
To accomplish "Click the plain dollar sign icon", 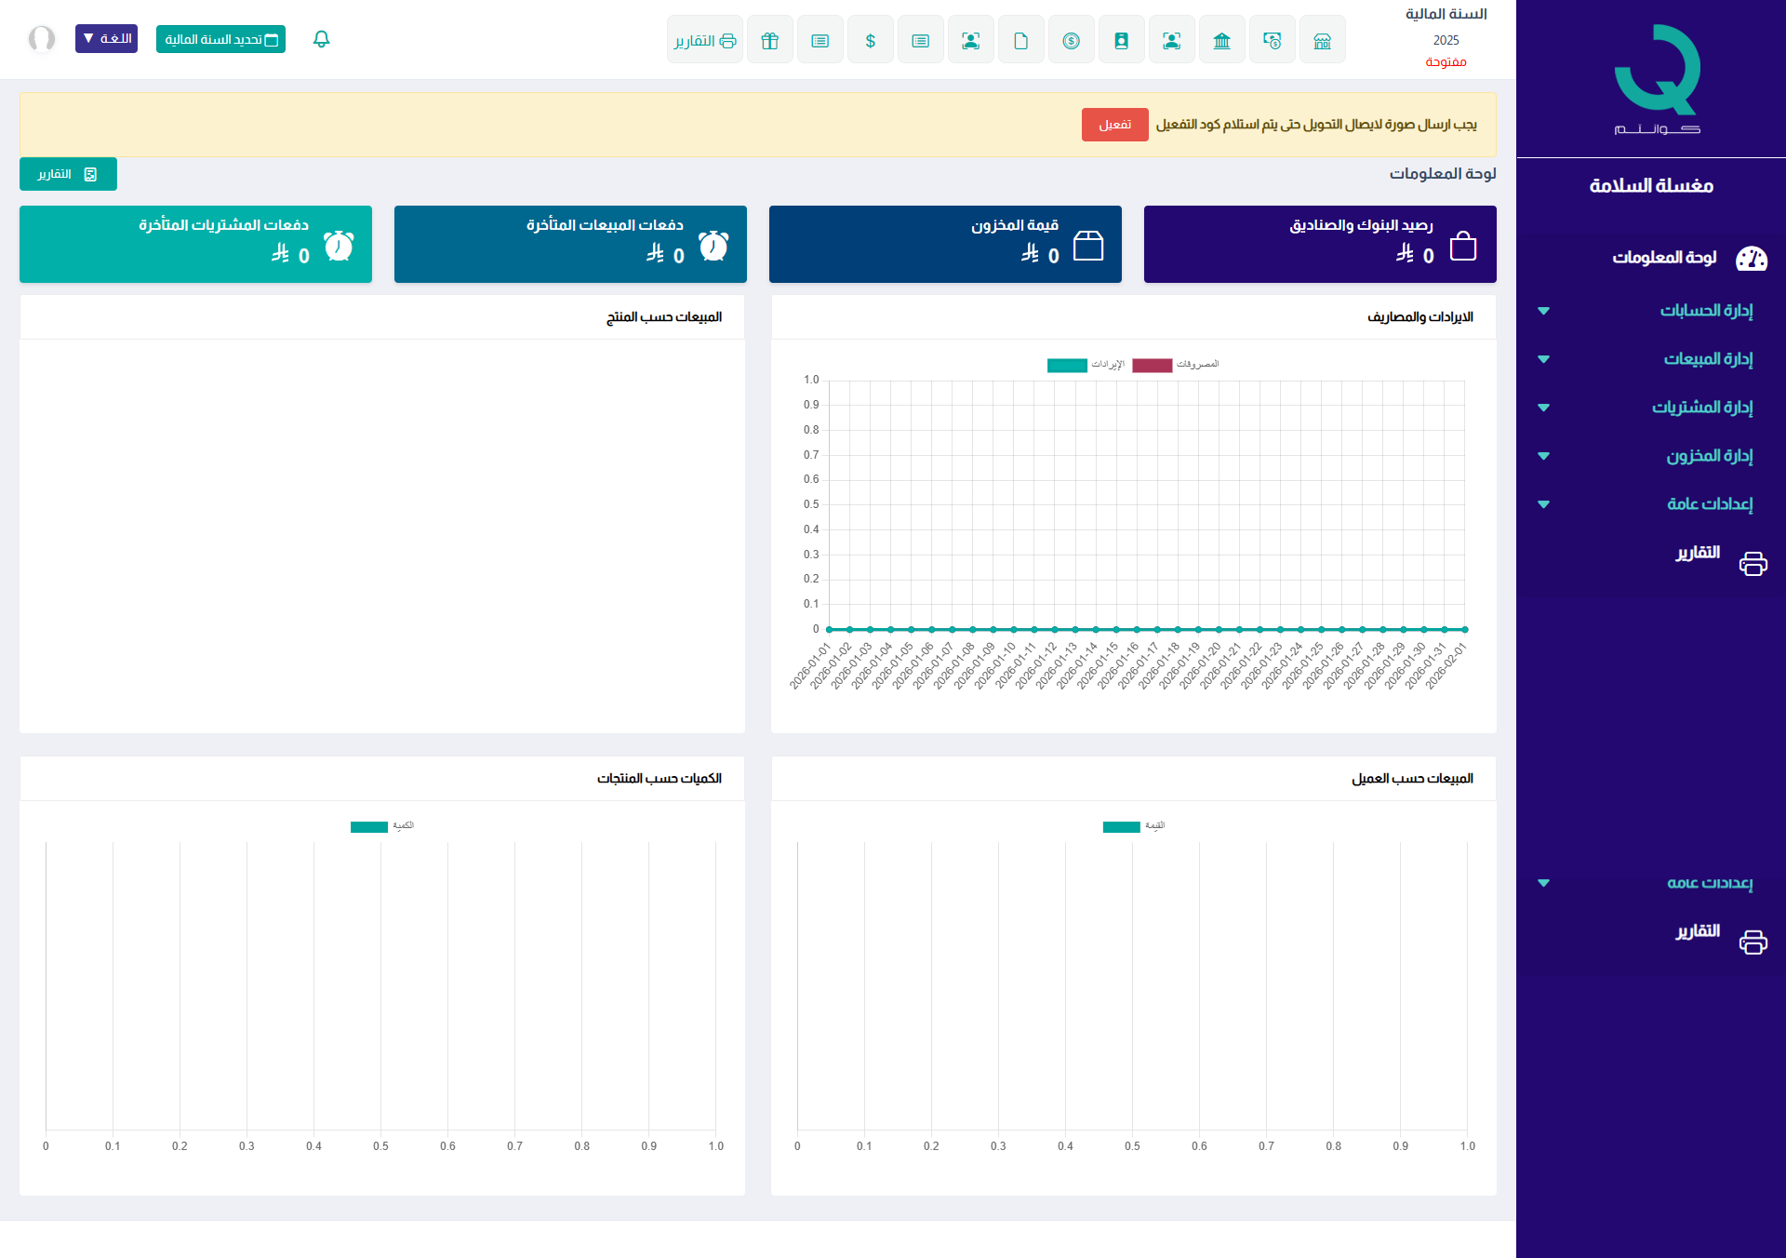I will click(870, 40).
